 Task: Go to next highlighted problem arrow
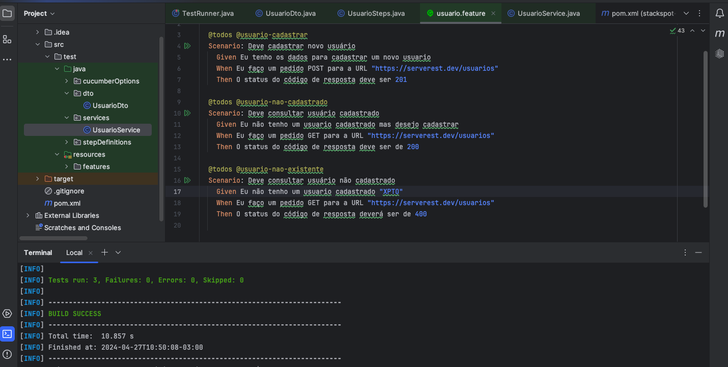(x=703, y=31)
